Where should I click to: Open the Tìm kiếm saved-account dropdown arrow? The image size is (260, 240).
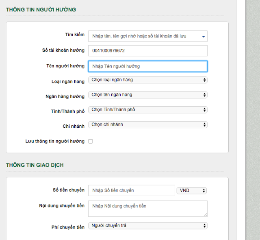click(203, 37)
